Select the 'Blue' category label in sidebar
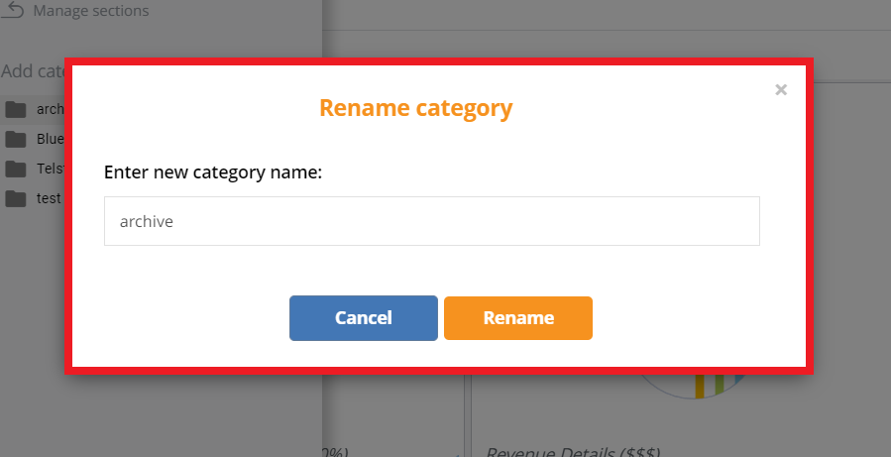891x457 pixels. [50, 139]
